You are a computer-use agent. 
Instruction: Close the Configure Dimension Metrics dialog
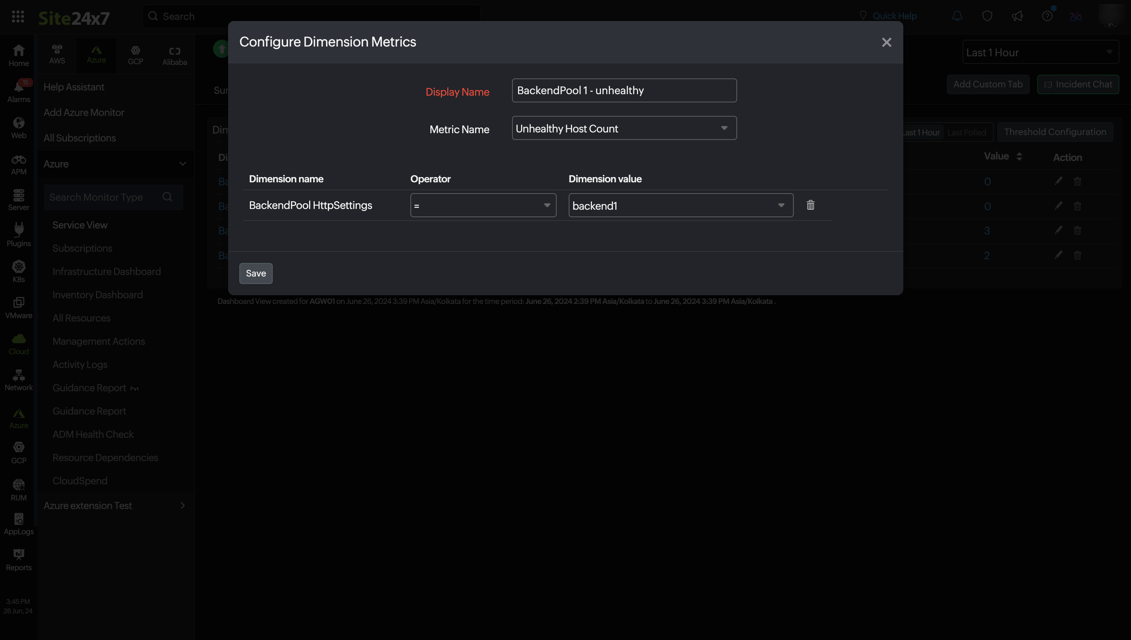pos(886,42)
